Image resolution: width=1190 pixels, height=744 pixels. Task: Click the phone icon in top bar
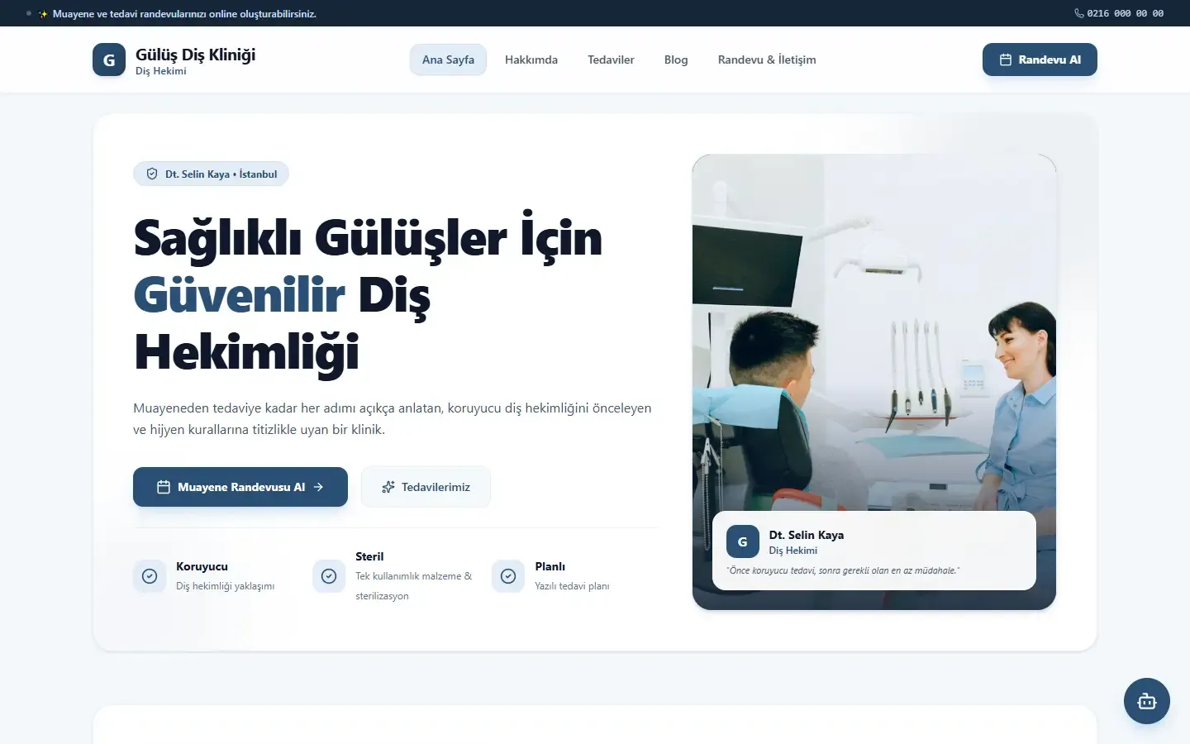coord(1079,13)
